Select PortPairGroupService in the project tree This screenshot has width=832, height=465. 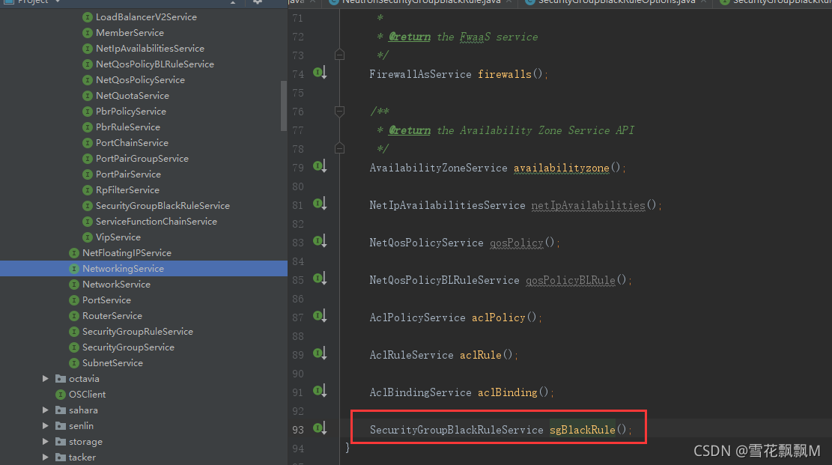142,159
